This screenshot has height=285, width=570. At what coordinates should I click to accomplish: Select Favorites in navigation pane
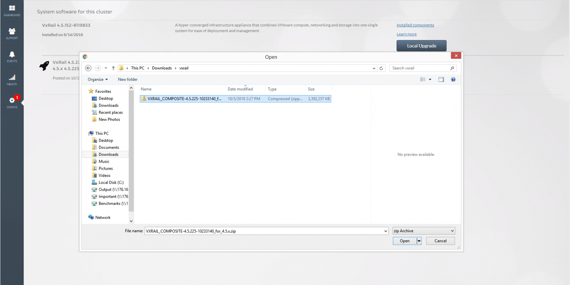(x=100, y=91)
